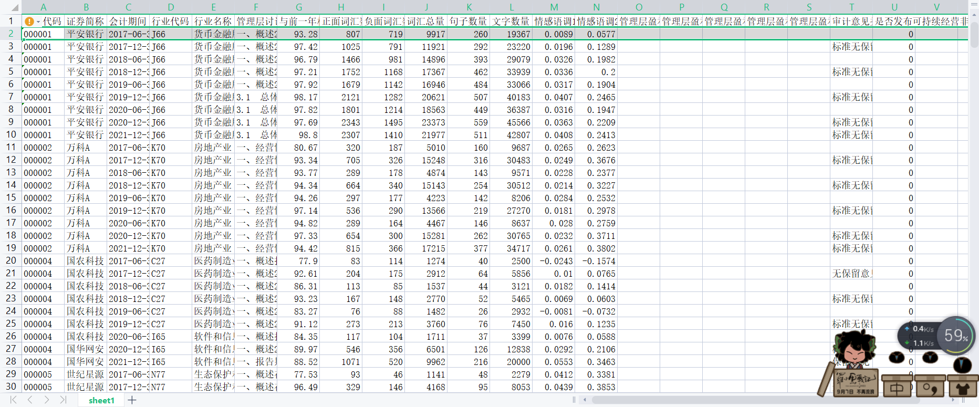The width and height of the screenshot is (979, 407).
Task: Click value 0.0089 in column M
Action: (x=554, y=34)
